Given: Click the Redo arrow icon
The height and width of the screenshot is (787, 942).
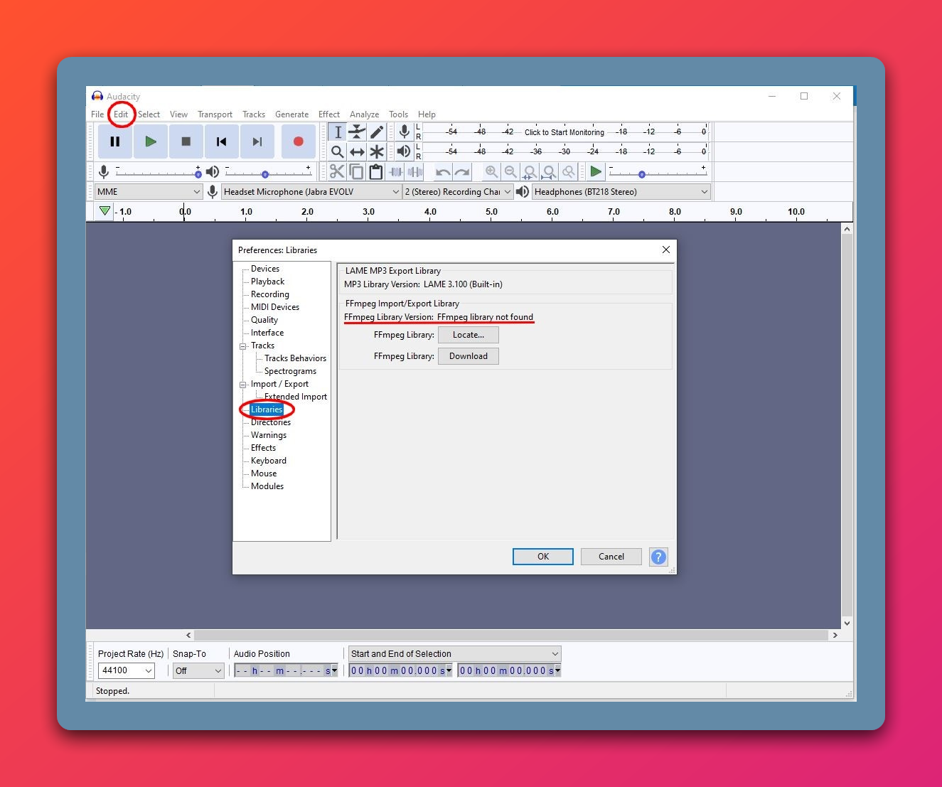Looking at the screenshot, I should [x=462, y=171].
